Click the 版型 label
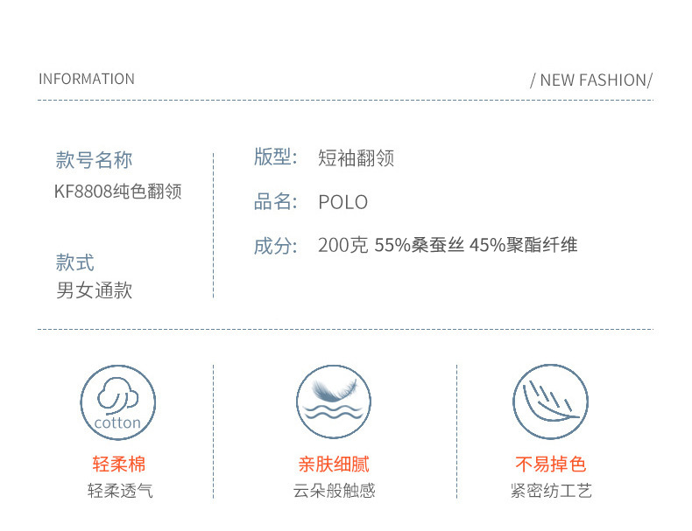The height and width of the screenshot is (531, 692). (275, 157)
